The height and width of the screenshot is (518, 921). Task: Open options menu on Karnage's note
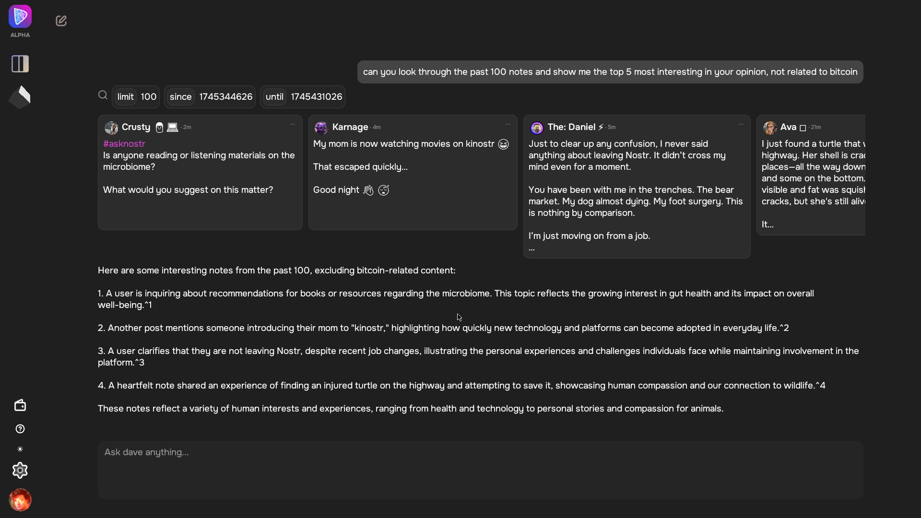(x=508, y=124)
